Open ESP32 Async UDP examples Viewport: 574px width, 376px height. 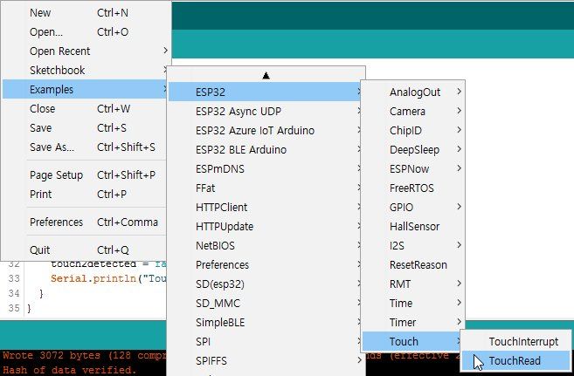pos(266,111)
